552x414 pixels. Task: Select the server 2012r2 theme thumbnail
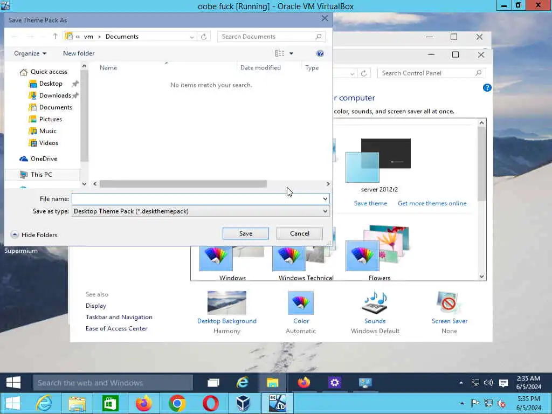click(378, 161)
